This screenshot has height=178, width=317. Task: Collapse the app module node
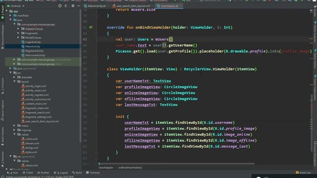(x=7, y=11)
